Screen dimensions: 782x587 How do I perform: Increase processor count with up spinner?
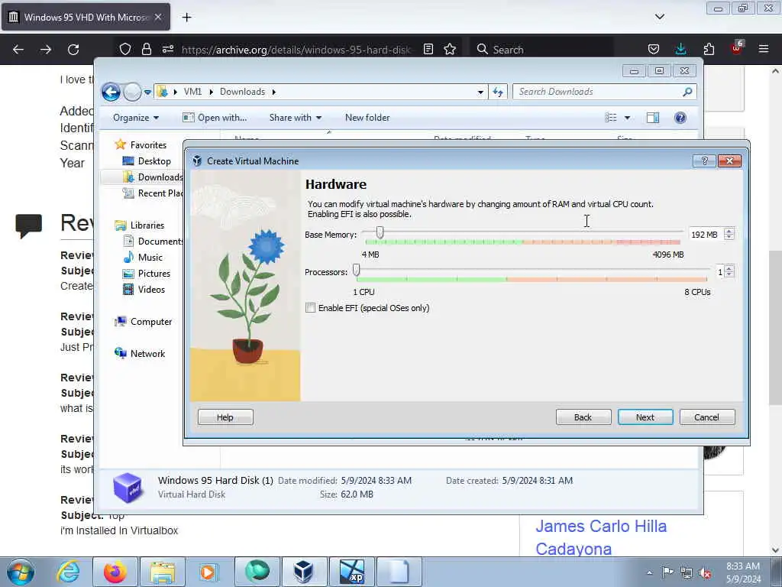[729, 268]
